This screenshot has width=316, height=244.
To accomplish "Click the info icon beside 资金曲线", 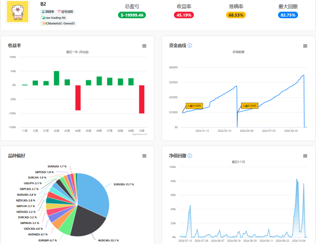I will [190, 46].
